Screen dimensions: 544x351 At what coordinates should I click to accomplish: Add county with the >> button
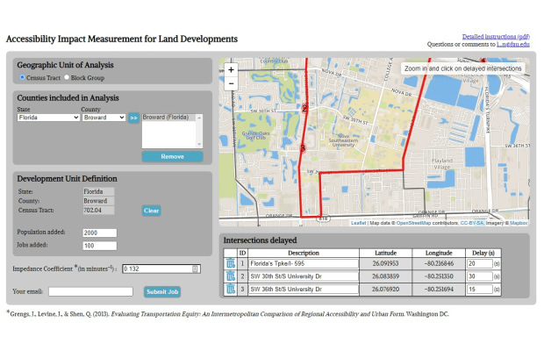point(133,118)
